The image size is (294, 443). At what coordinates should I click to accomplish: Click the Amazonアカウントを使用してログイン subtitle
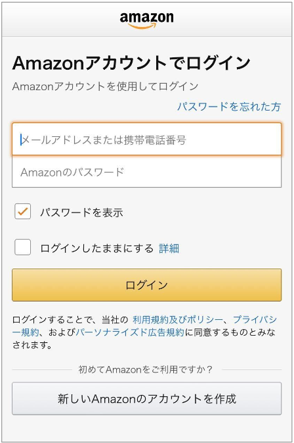point(105,86)
